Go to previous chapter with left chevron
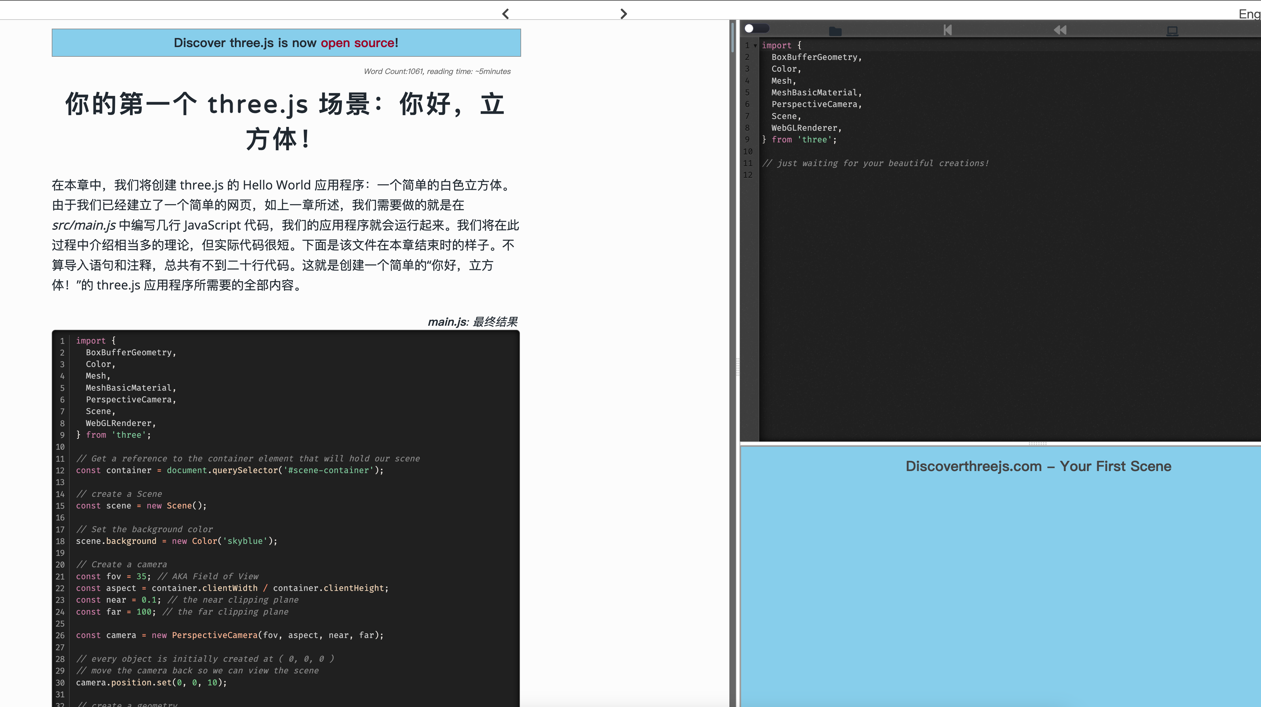Screen dimensions: 1261x707 tap(506, 14)
